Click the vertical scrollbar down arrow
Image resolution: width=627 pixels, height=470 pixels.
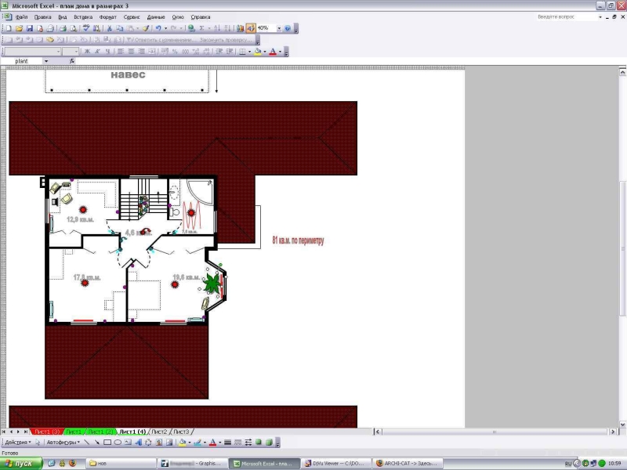click(x=622, y=425)
